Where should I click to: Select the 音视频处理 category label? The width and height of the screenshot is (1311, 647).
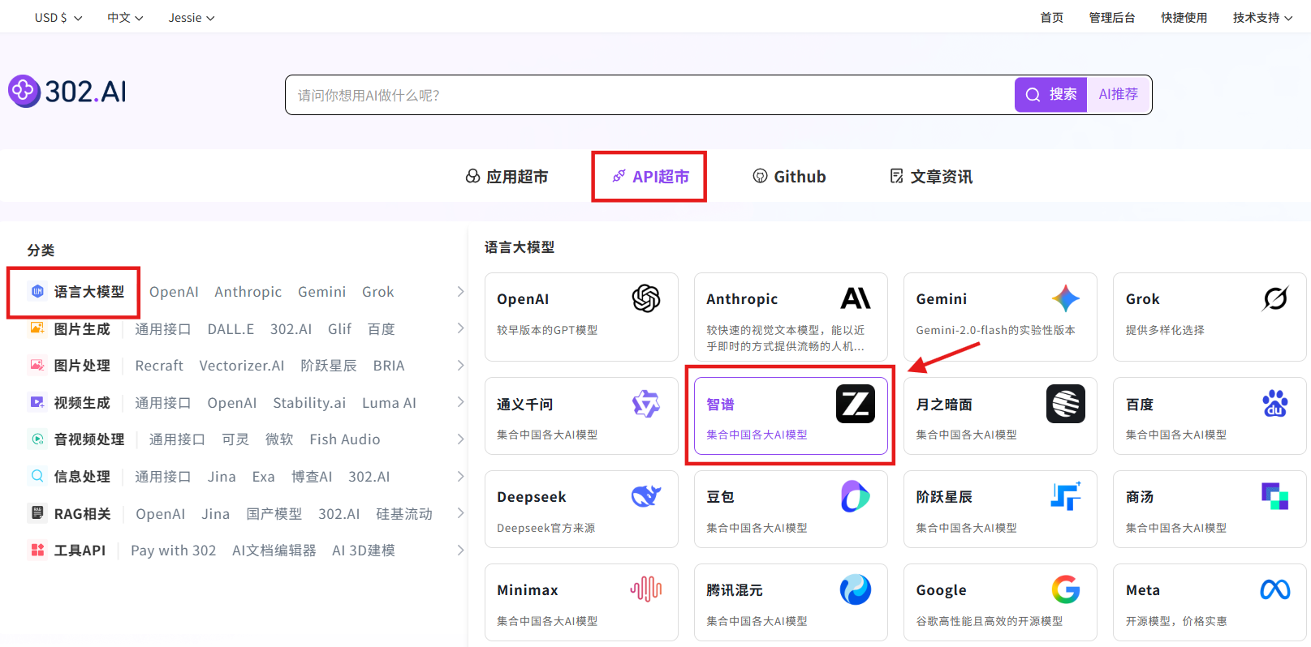click(x=89, y=439)
